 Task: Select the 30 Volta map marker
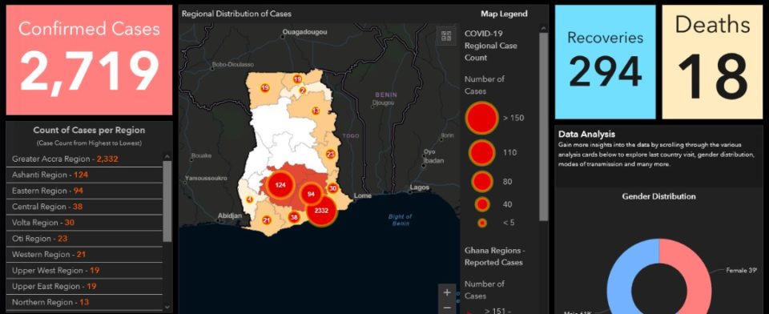point(332,188)
